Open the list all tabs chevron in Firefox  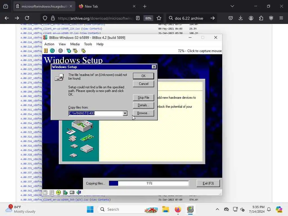pos(232,6)
